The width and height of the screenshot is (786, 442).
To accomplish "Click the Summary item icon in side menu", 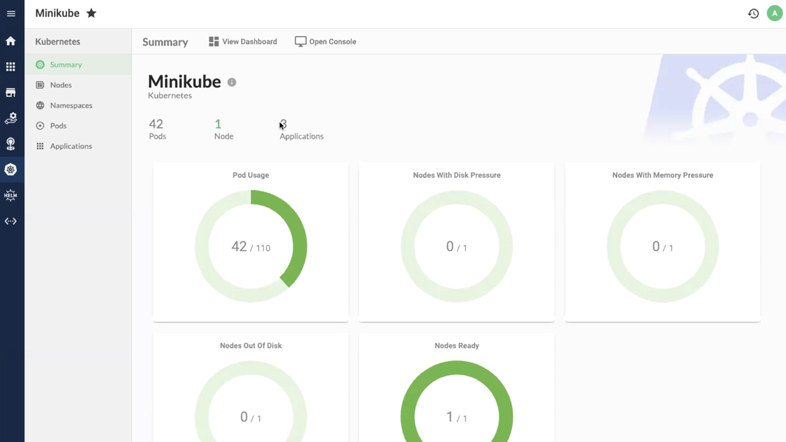I will pyautogui.click(x=40, y=64).
